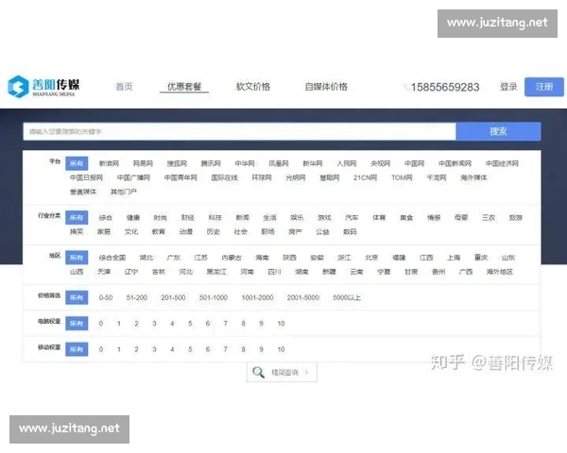Open the 软文价格 nav tab
The image size is (567, 453).
(253, 87)
